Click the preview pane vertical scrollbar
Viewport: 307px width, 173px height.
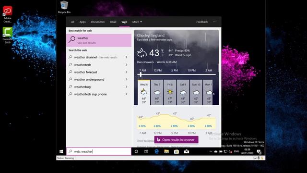pyautogui.click(x=218, y=68)
